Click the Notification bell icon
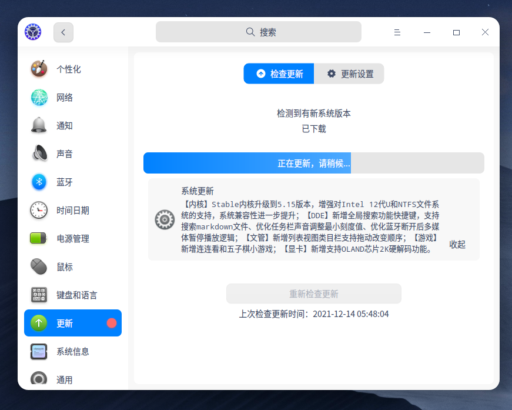Image resolution: width=512 pixels, height=410 pixels. [39, 125]
